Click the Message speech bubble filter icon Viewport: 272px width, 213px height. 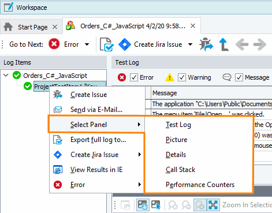[x=227, y=77]
